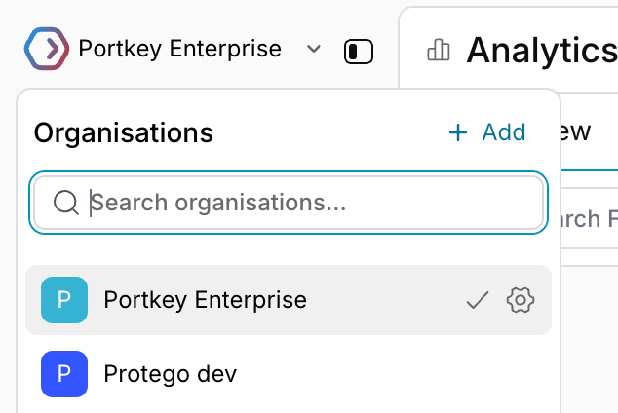Open the settings gear for Portkey Enterprise
618x413 pixels.
point(521,300)
